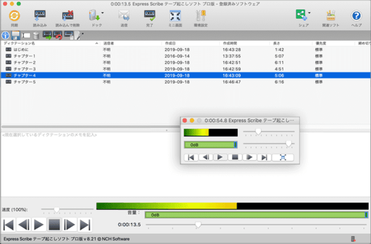Image resolution: width=371 pixels, height=244 pixels.
Task: Open ヘルプ help
Action: point(356,16)
